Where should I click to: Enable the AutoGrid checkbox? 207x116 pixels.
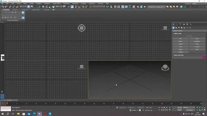186,36
